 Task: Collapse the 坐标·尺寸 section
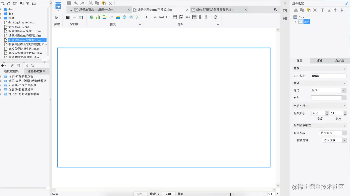[x=344, y=106]
